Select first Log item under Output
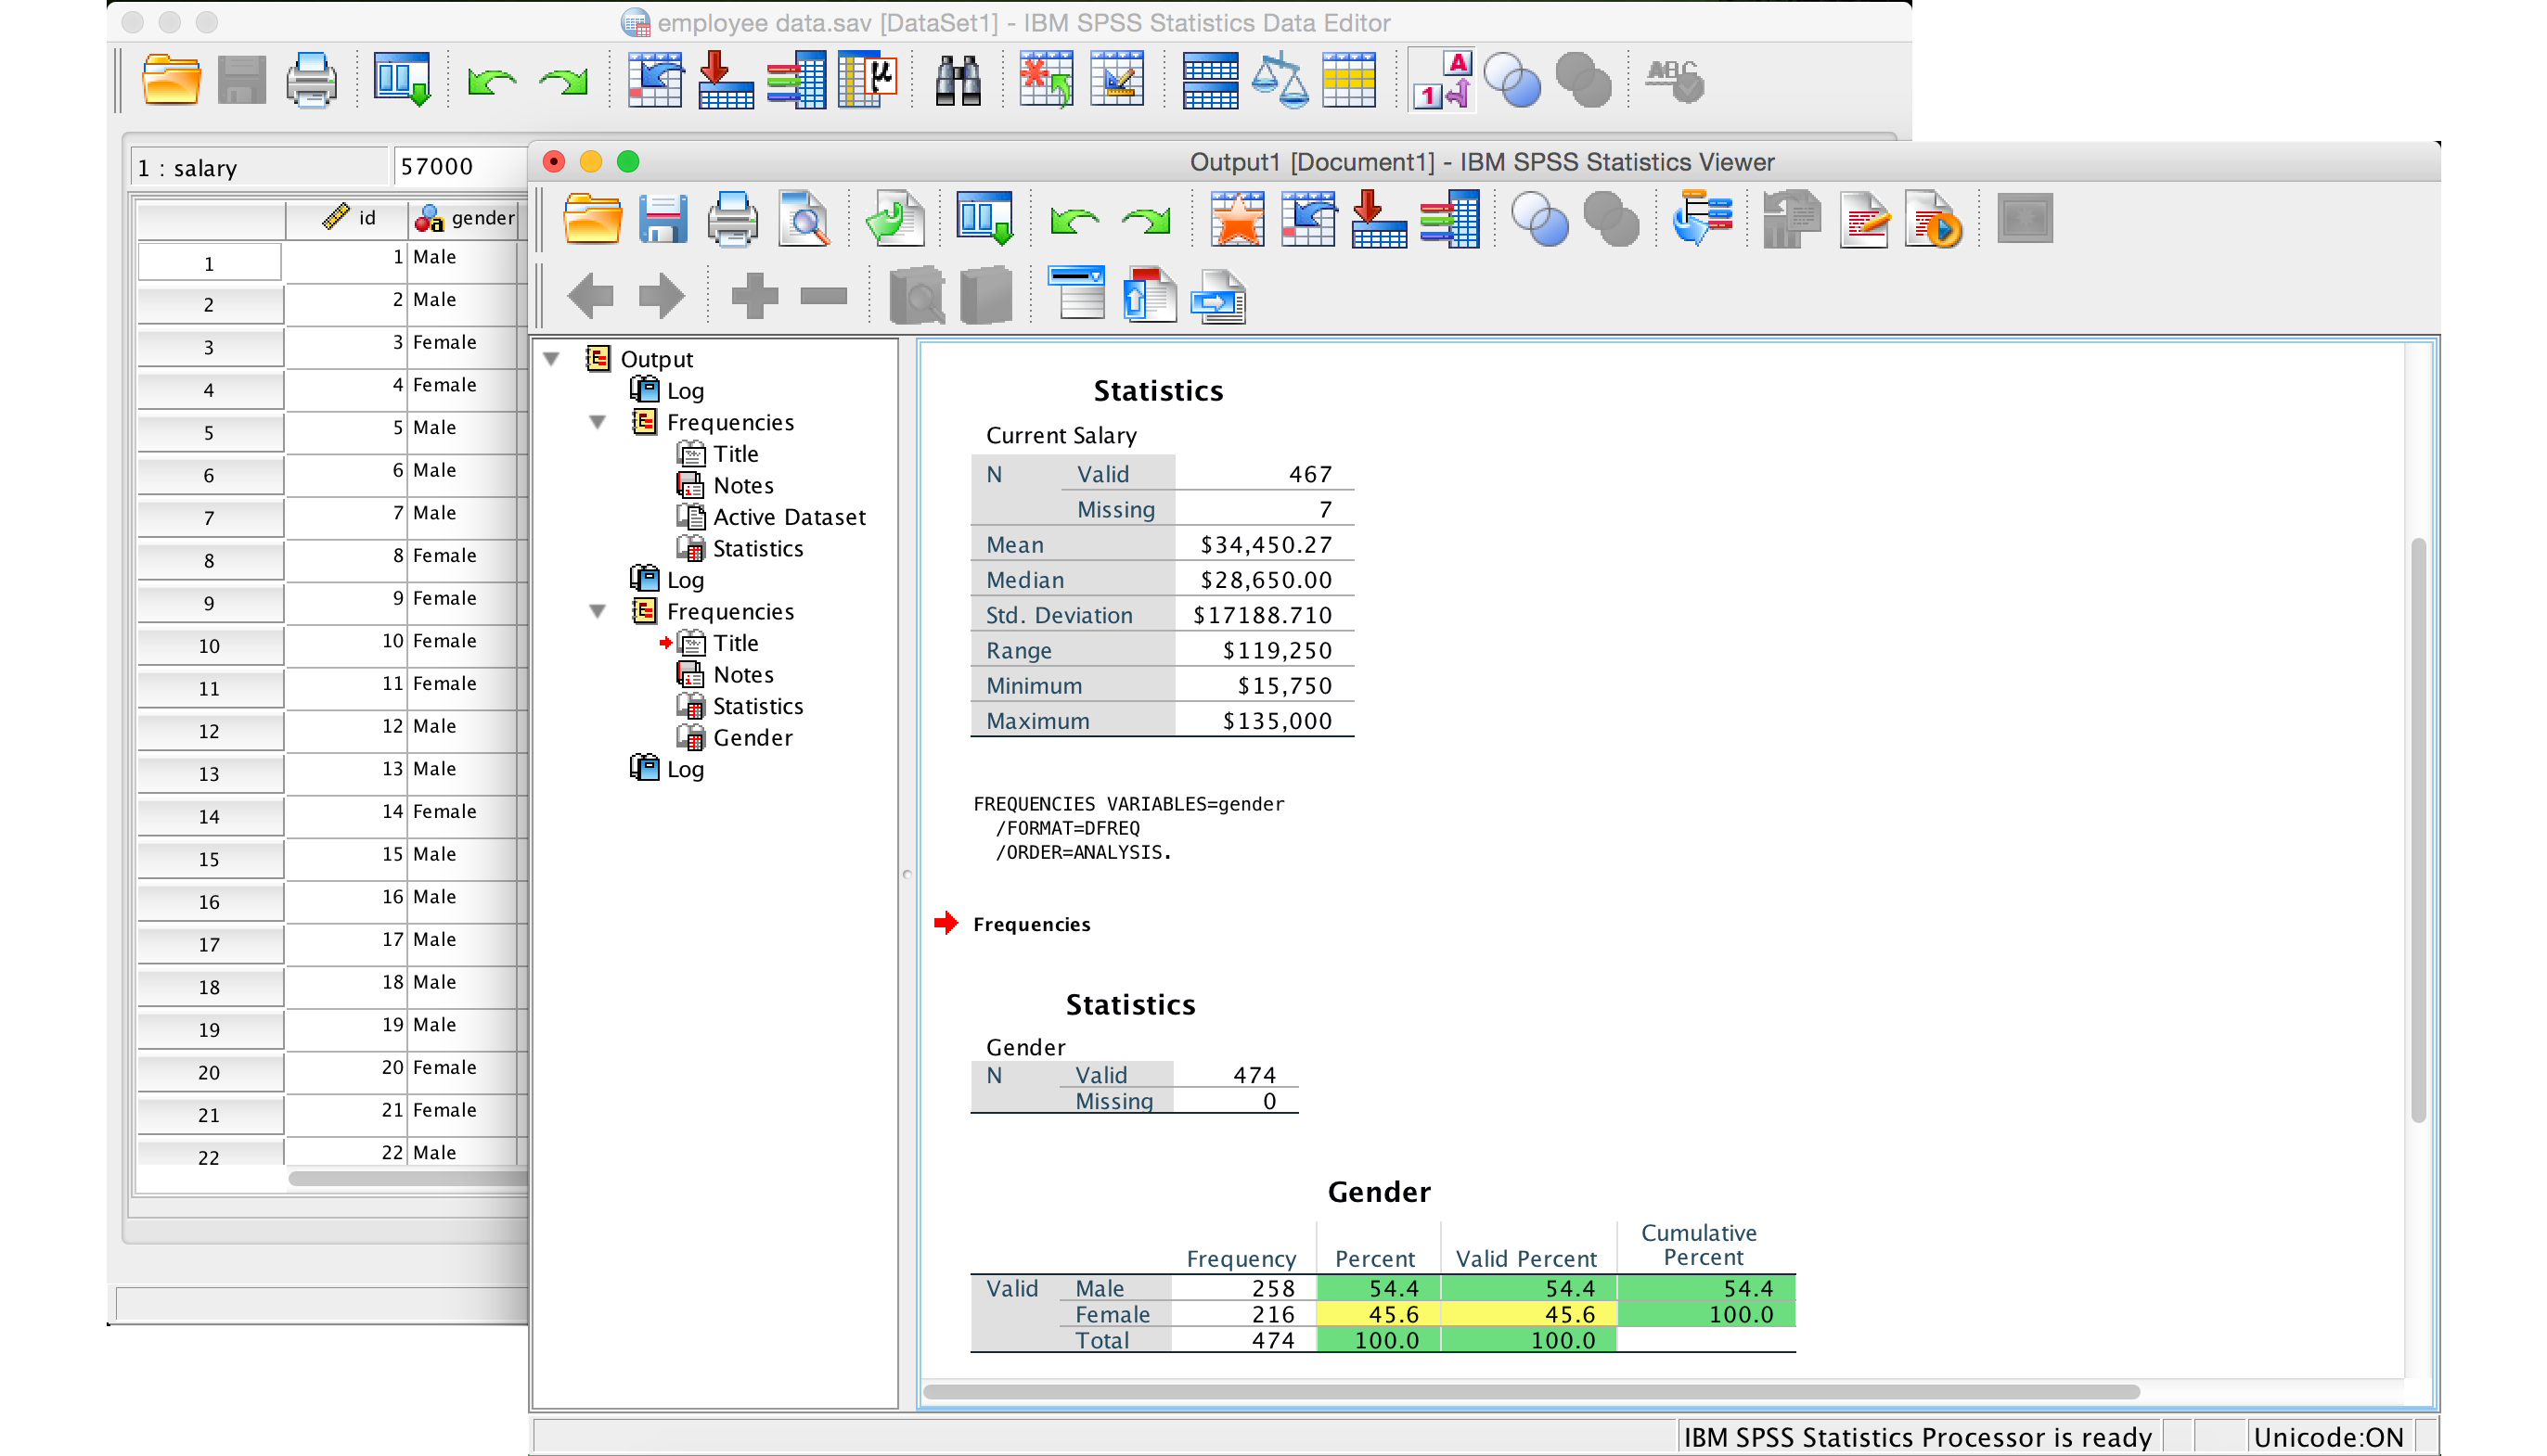 [686, 391]
